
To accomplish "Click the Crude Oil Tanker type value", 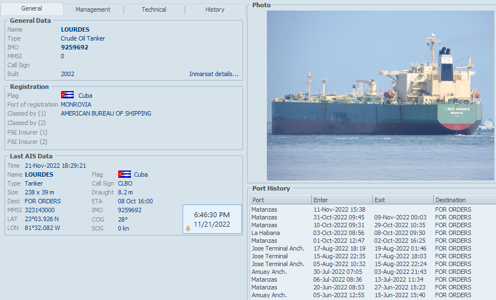I will coord(83,38).
